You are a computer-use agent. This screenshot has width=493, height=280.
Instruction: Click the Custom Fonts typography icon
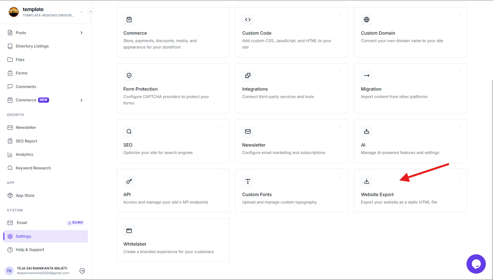pos(248,181)
